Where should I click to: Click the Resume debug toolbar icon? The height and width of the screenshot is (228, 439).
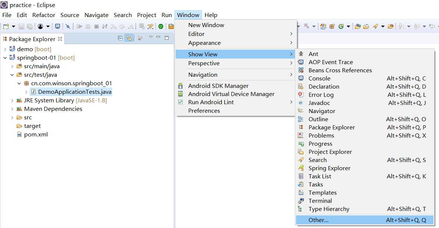(80, 26)
